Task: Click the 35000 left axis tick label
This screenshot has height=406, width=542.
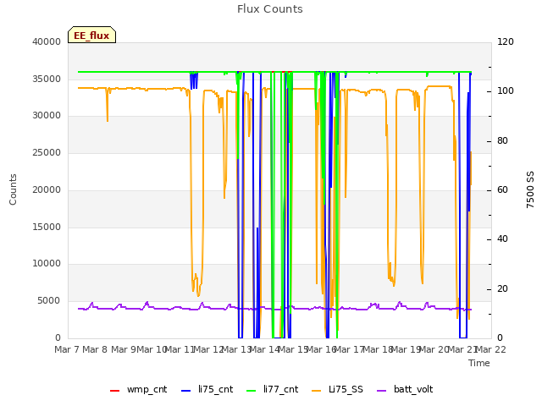Action: pyautogui.click(x=47, y=79)
